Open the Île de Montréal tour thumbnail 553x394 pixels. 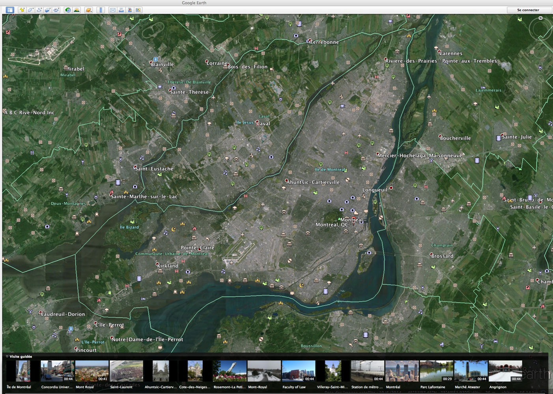[x=22, y=371]
